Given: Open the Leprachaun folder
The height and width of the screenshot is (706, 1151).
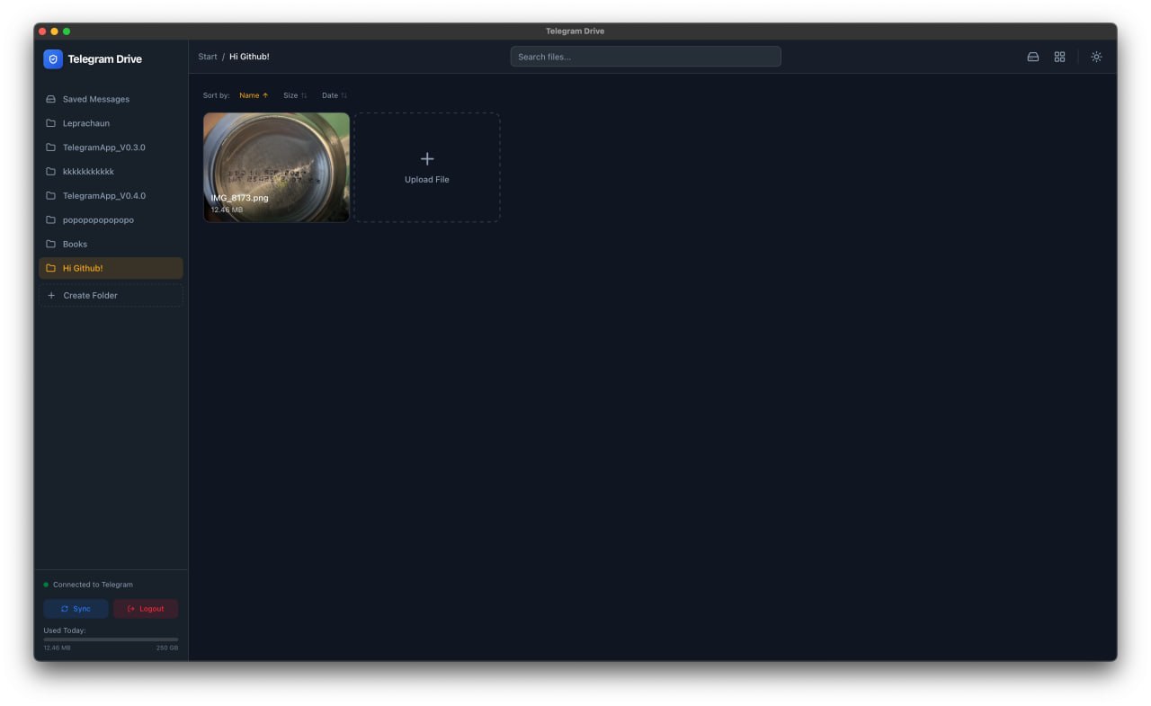Looking at the screenshot, I should click(86, 123).
